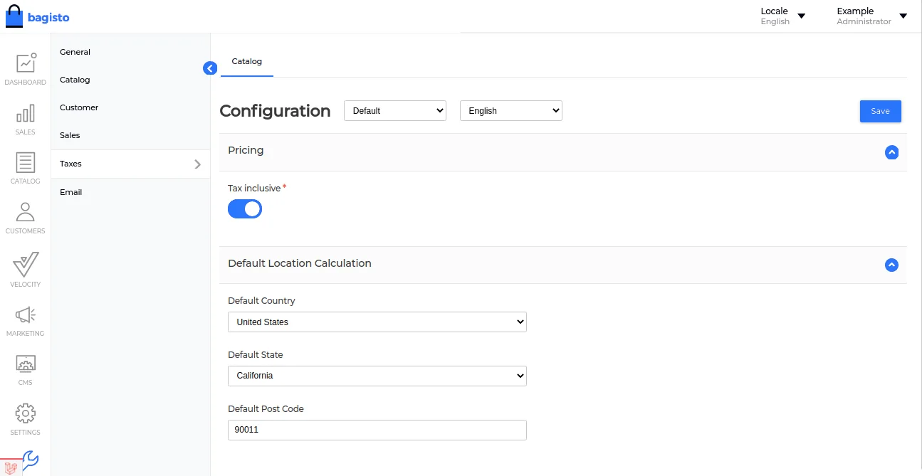Toggle the Tax inclusive switch
Image resolution: width=922 pixels, height=476 pixels.
(245, 208)
